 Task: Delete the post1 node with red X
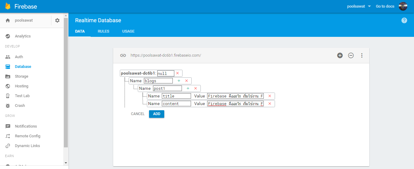(196, 88)
